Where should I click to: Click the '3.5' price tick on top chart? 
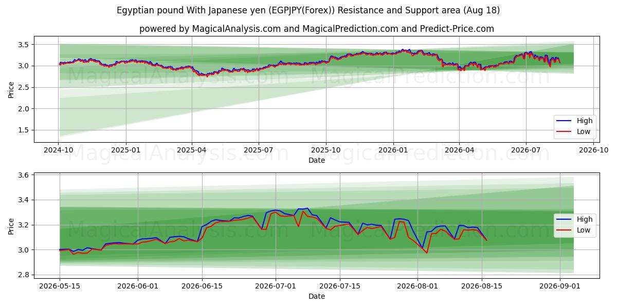coord(24,45)
